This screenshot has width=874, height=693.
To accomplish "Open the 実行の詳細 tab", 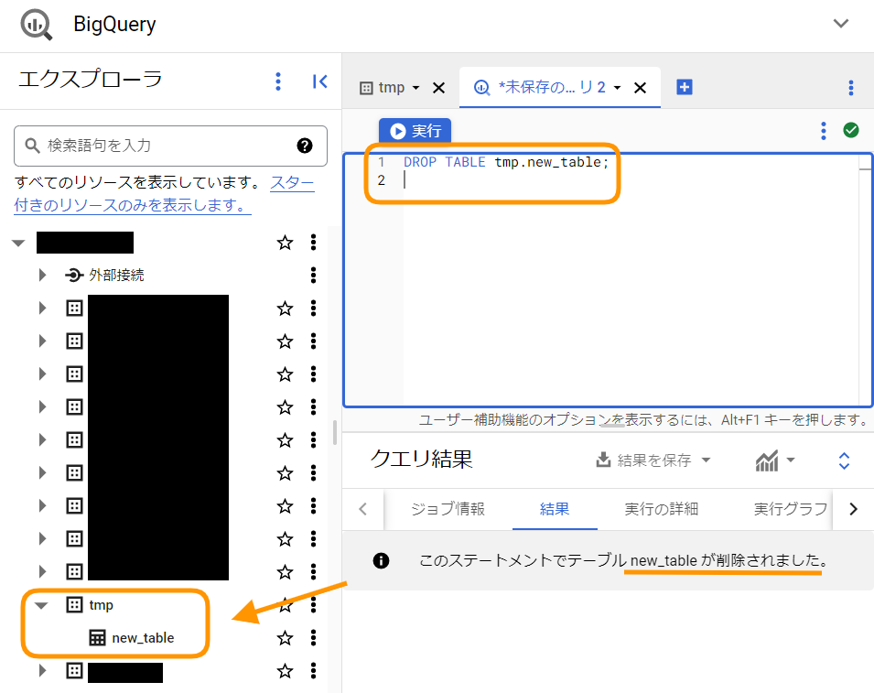I will coord(661,509).
